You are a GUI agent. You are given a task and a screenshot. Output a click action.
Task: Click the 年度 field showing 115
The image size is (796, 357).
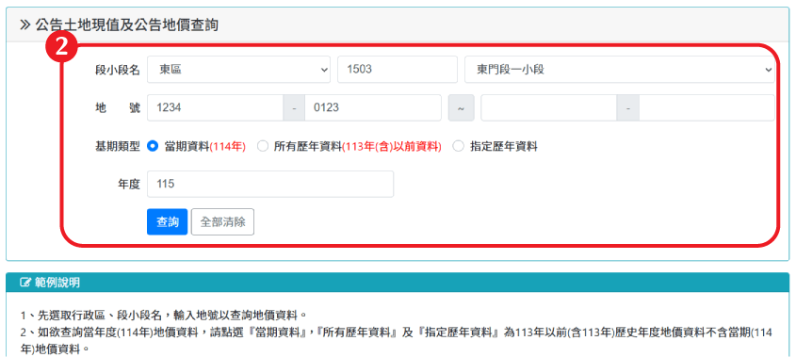270,184
